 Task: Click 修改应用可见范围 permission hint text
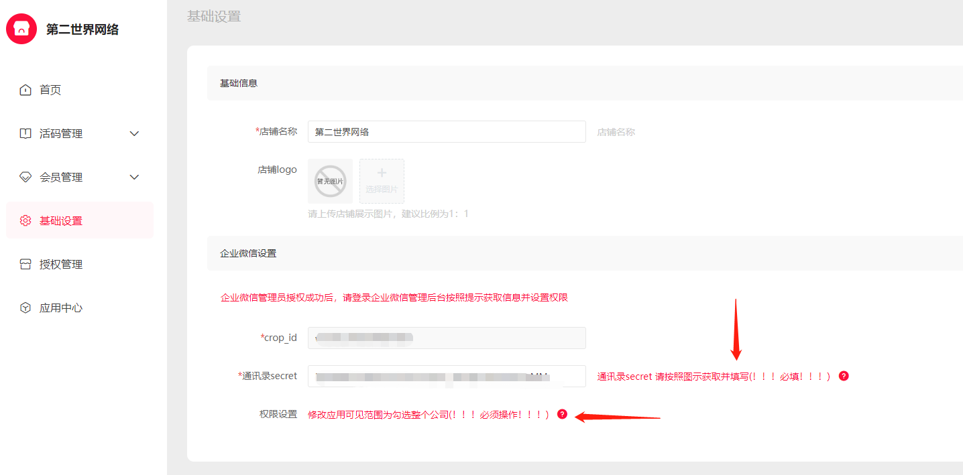point(428,415)
